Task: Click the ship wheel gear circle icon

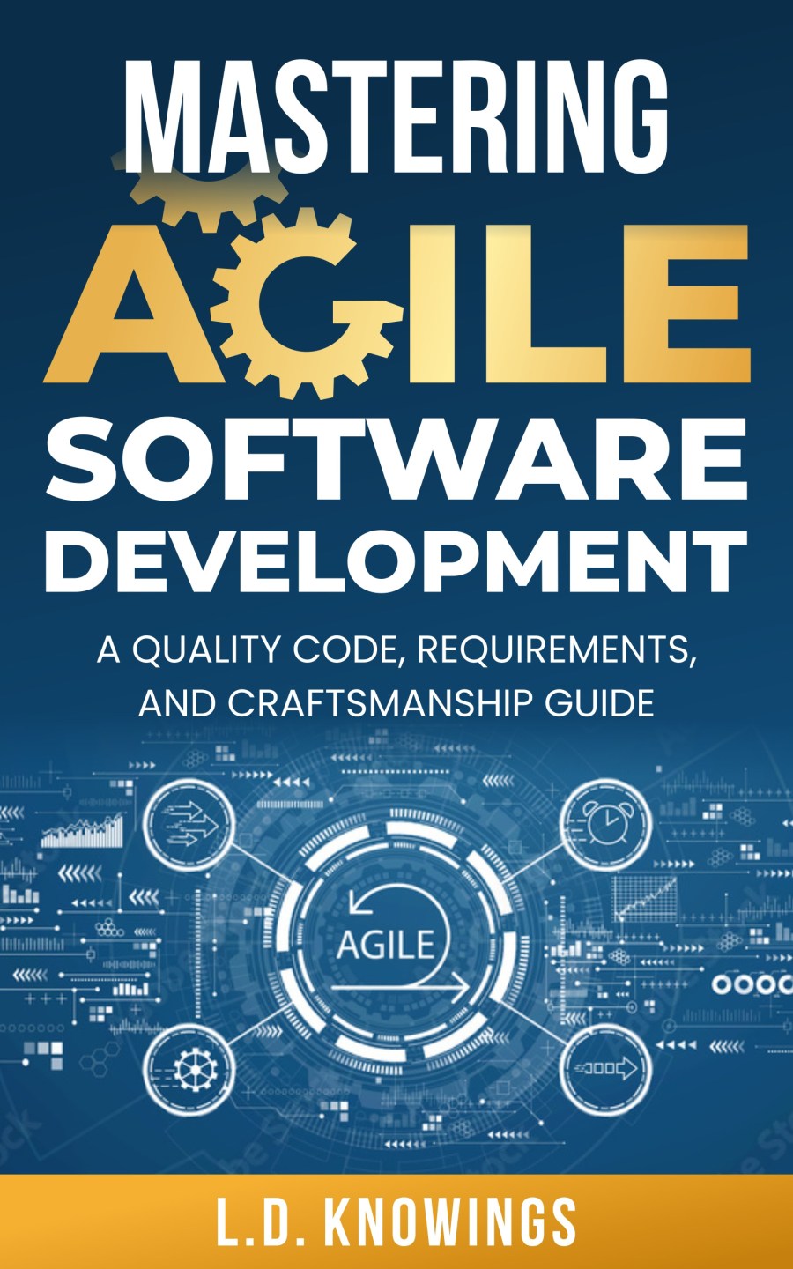Action: 189,1069
